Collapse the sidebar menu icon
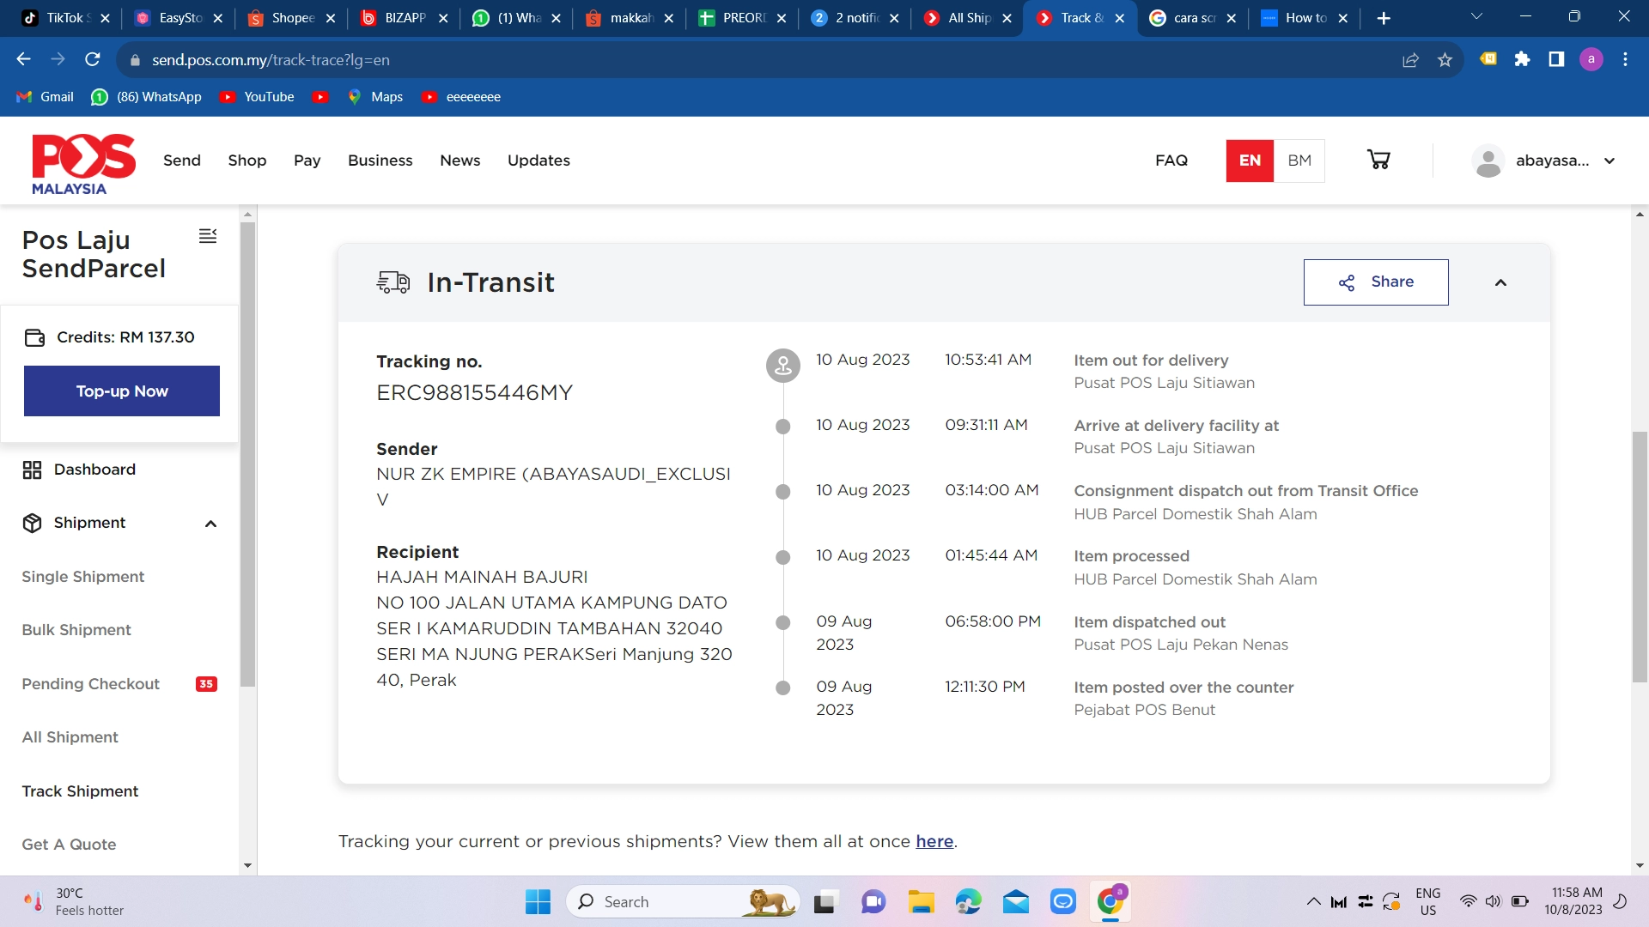Viewport: 1649px width, 927px height. coord(208,236)
